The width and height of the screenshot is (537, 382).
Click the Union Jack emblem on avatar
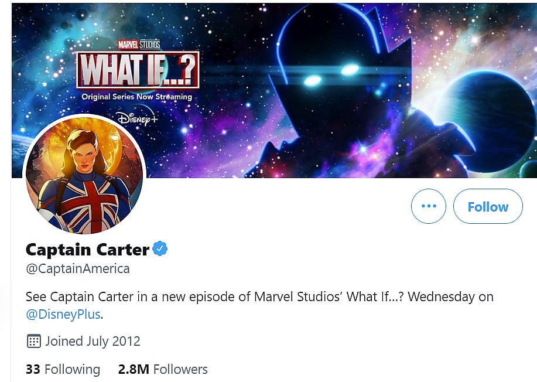(89, 202)
